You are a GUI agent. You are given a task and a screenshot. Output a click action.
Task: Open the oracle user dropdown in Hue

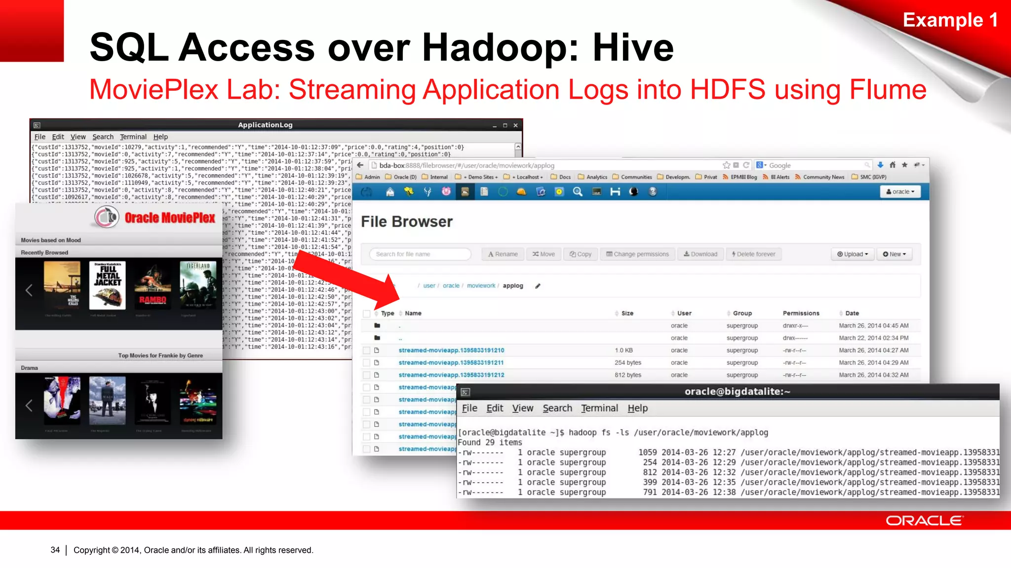(x=900, y=192)
